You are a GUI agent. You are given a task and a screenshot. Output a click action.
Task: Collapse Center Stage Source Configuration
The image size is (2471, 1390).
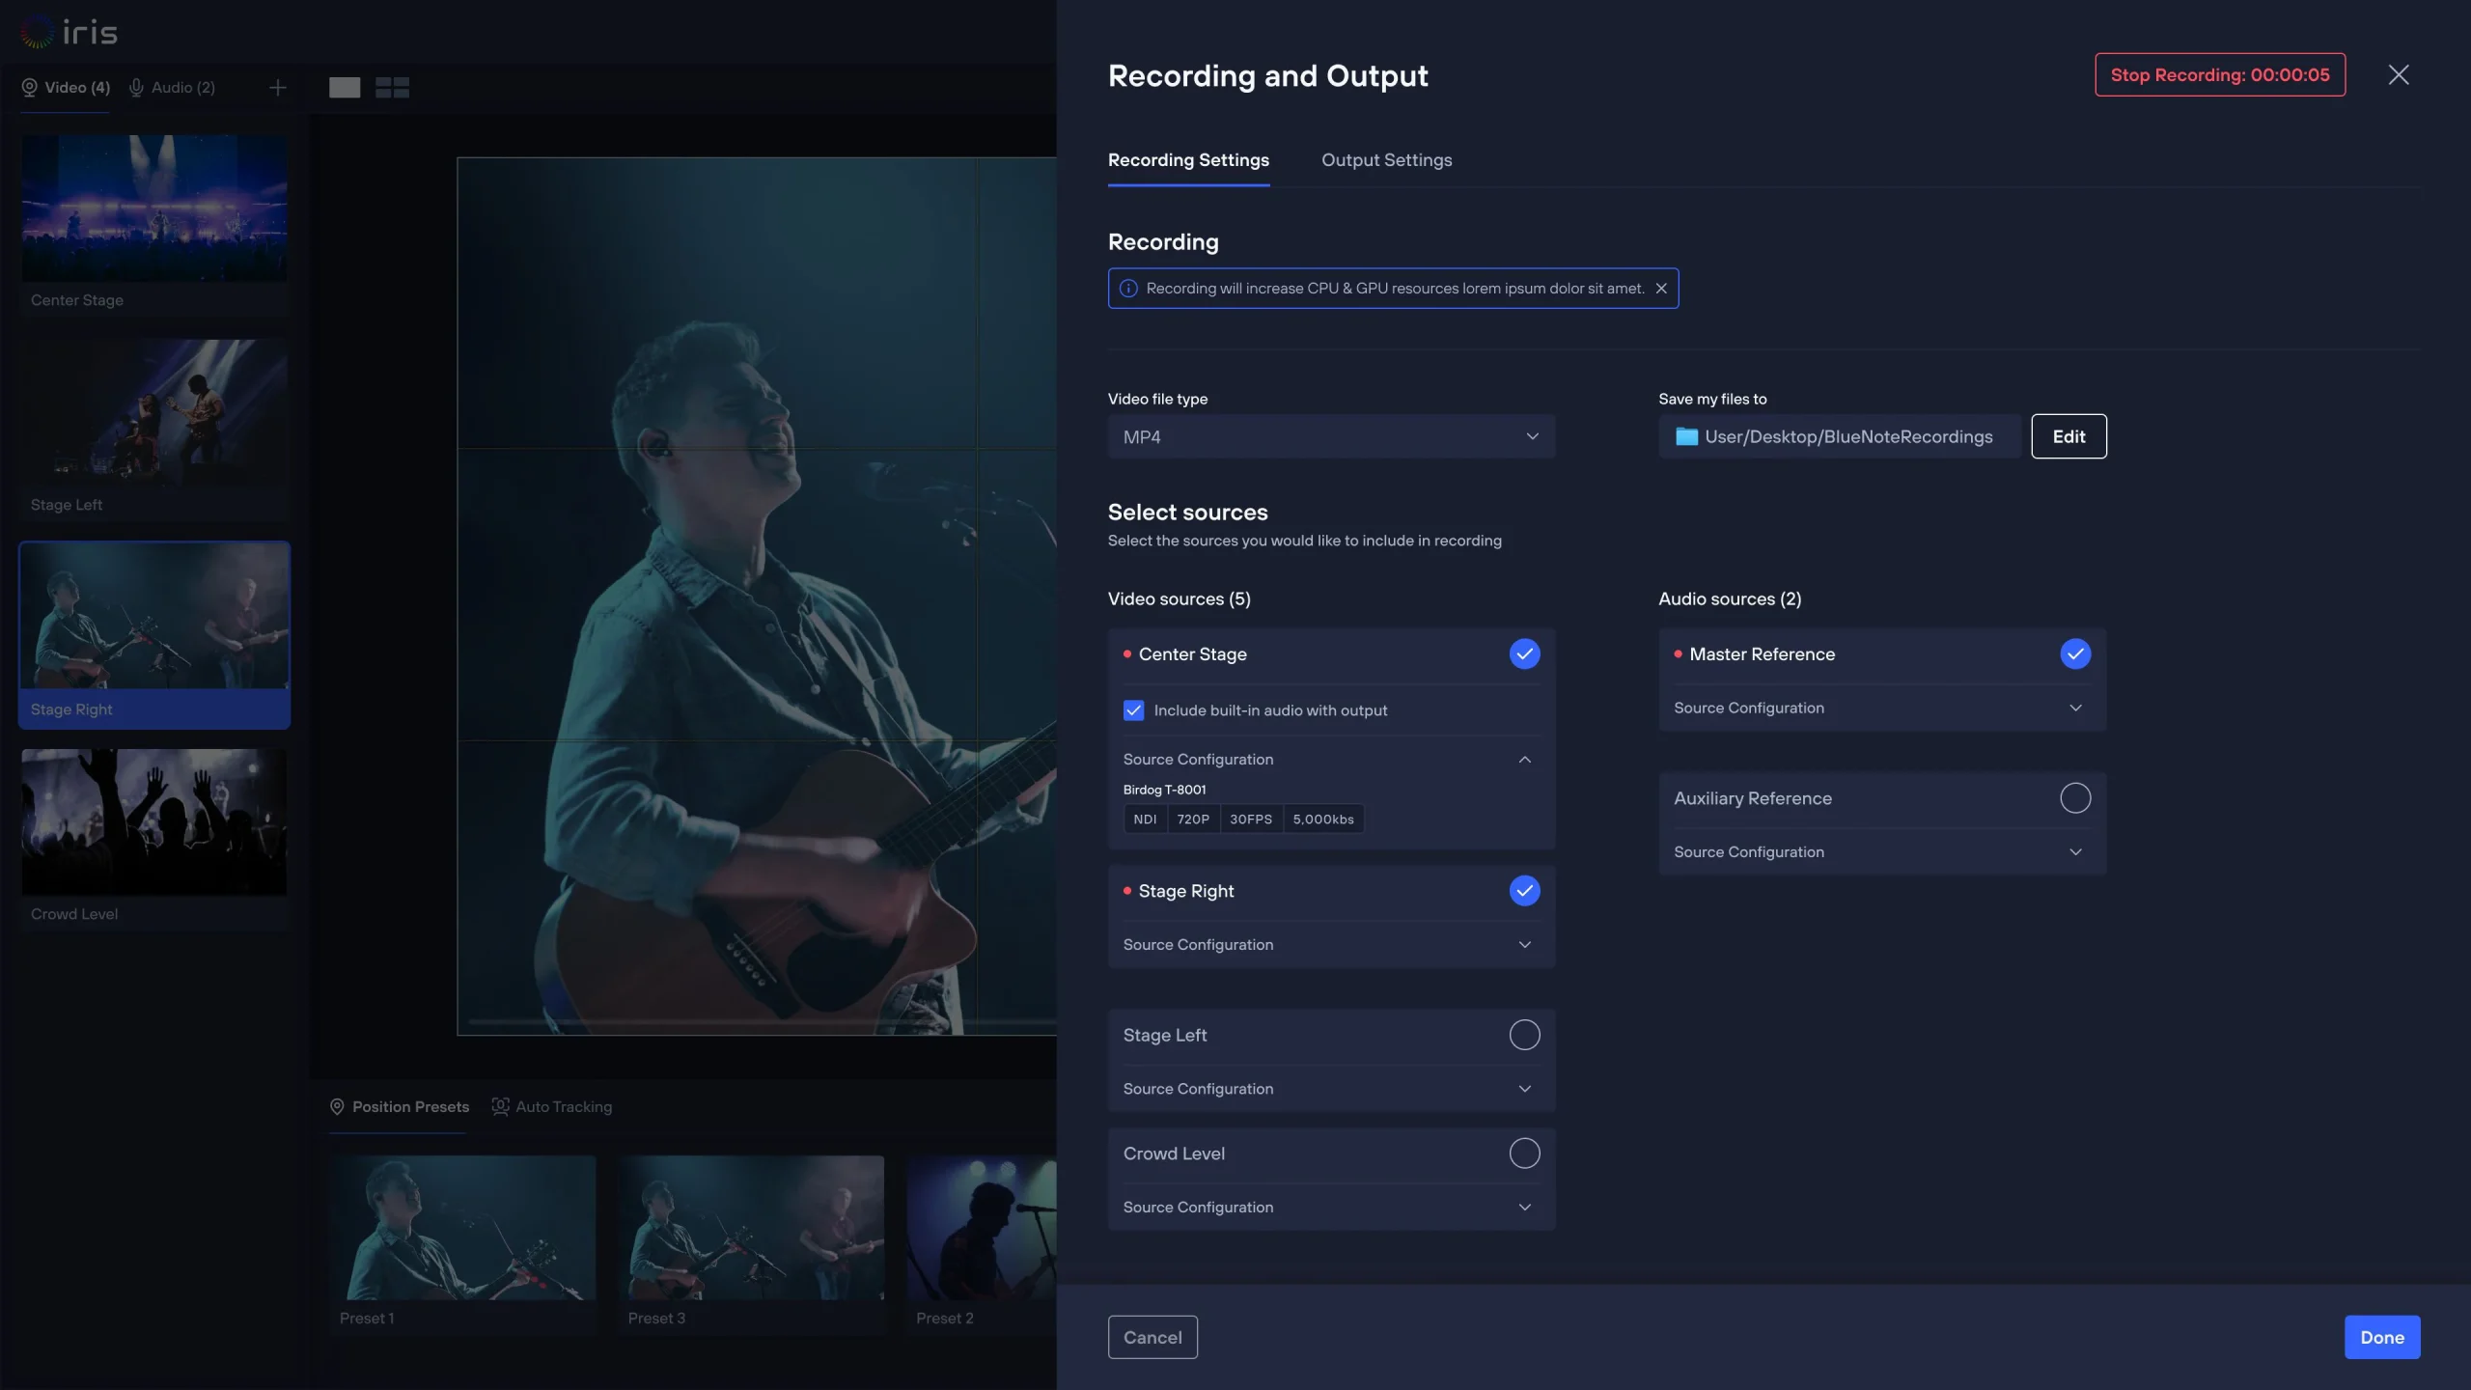coord(1524,760)
